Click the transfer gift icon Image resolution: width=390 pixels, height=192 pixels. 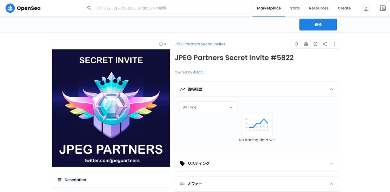(306, 44)
